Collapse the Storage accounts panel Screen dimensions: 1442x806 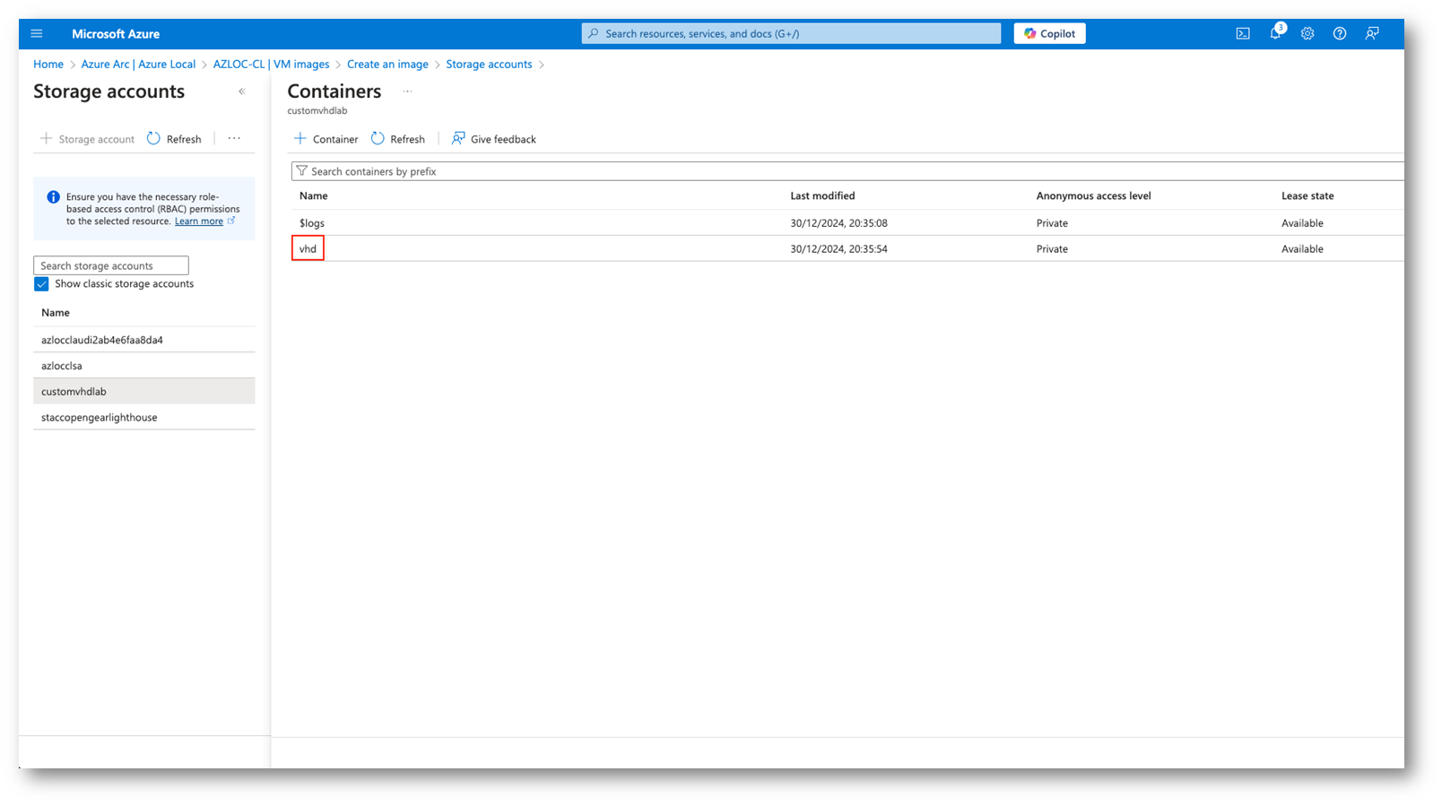pyautogui.click(x=241, y=91)
